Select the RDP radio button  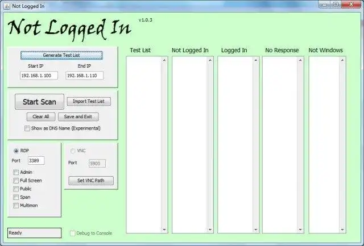[x=16, y=151]
